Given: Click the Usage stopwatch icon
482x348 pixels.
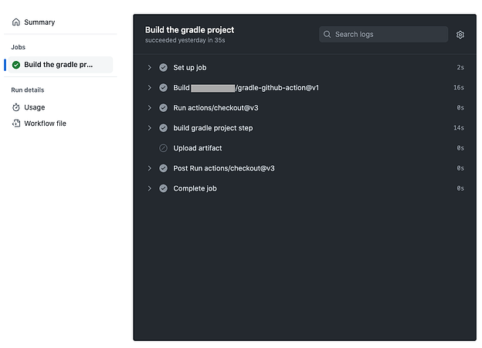Looking at the screenshot, I should pyautogui.click(x=16, y=107).
